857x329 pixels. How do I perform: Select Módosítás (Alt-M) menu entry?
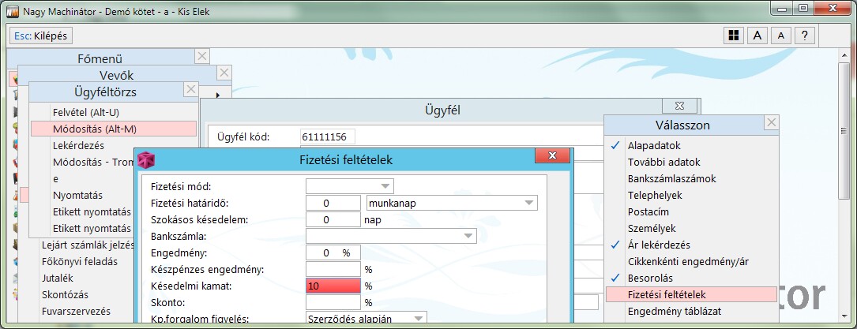(114, 129)
